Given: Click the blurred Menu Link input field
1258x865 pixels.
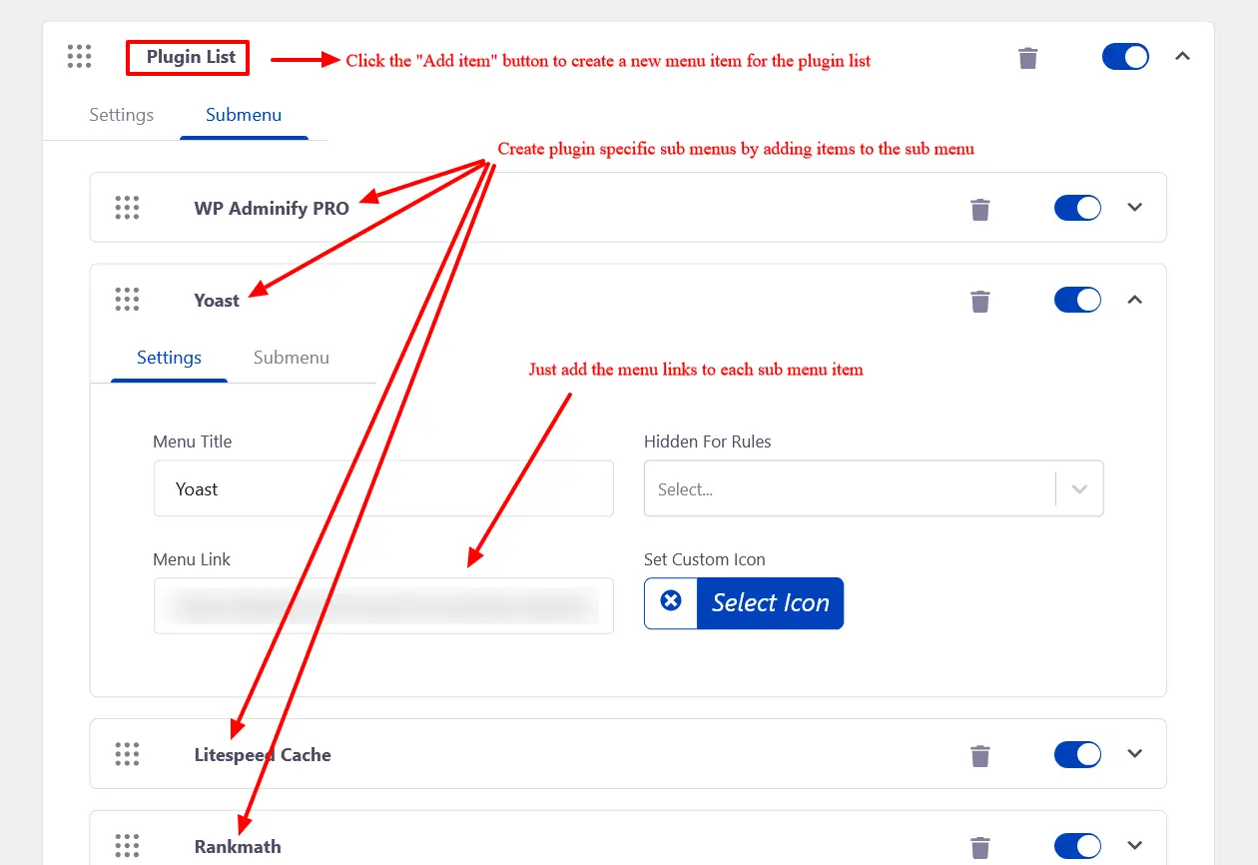Looking at the screenshot, I should 383,605.
